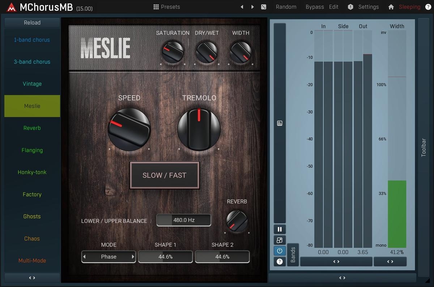Click the Shape 1 slider
Image resolution: width=434 pixels, height=287 pixels.
pyautogui.click(x=165, y=257)
